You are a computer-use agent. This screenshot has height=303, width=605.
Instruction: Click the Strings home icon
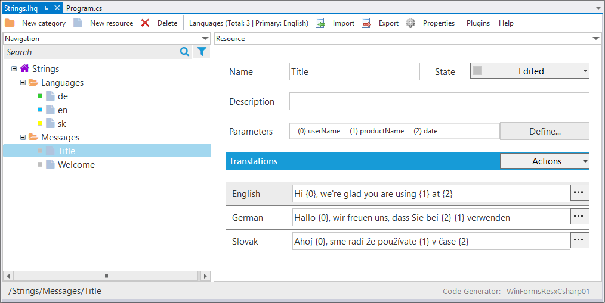tap(24, 68)
